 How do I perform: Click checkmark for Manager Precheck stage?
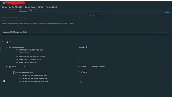click(81, 75)
